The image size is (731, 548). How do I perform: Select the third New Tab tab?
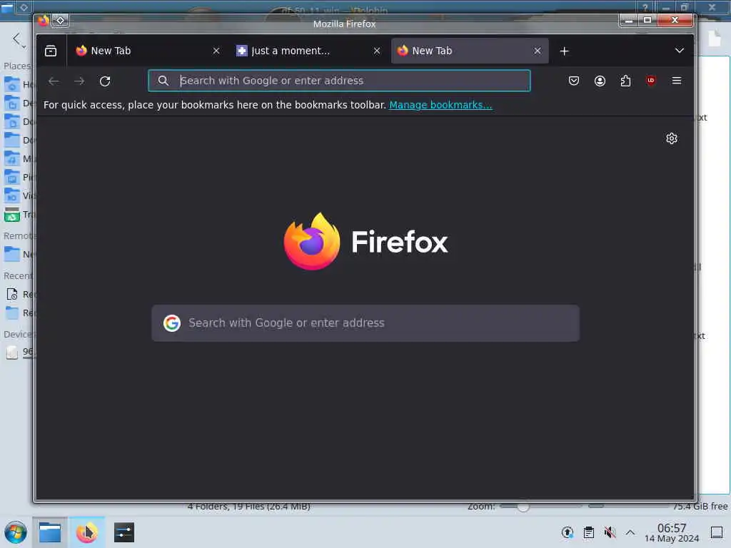(x=470, y=51)
